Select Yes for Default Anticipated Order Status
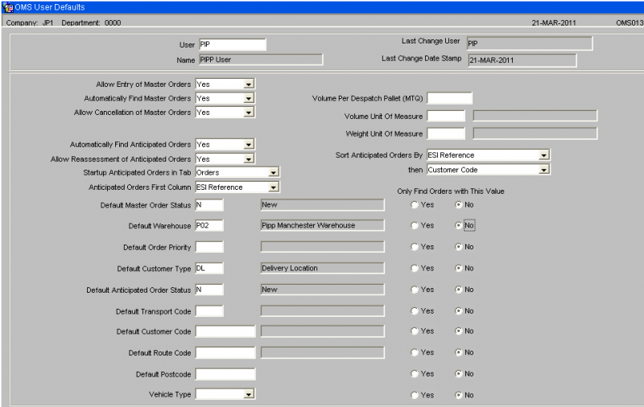 coord(415,290)
